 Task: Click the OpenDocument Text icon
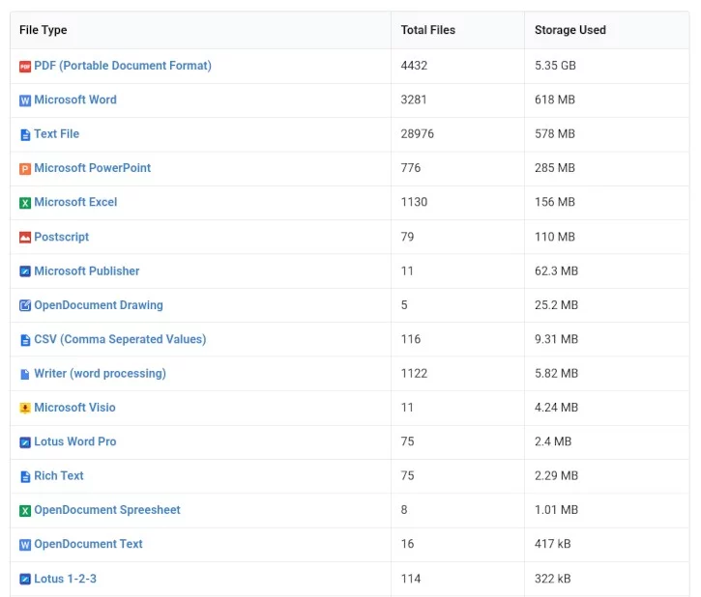(25, 545)
